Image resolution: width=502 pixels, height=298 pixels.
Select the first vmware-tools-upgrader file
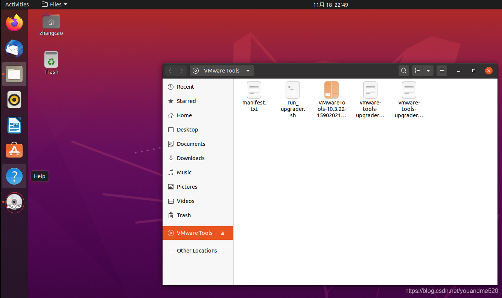point(370,100)
